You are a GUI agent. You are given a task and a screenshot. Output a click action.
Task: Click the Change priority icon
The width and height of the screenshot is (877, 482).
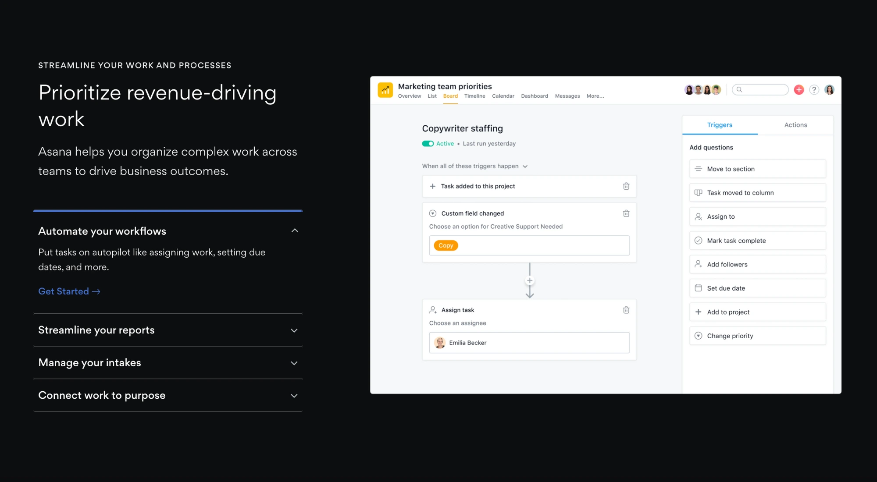(699, 336)
